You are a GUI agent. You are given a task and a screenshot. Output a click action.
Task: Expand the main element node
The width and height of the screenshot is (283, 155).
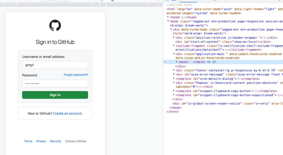(177, 62)
